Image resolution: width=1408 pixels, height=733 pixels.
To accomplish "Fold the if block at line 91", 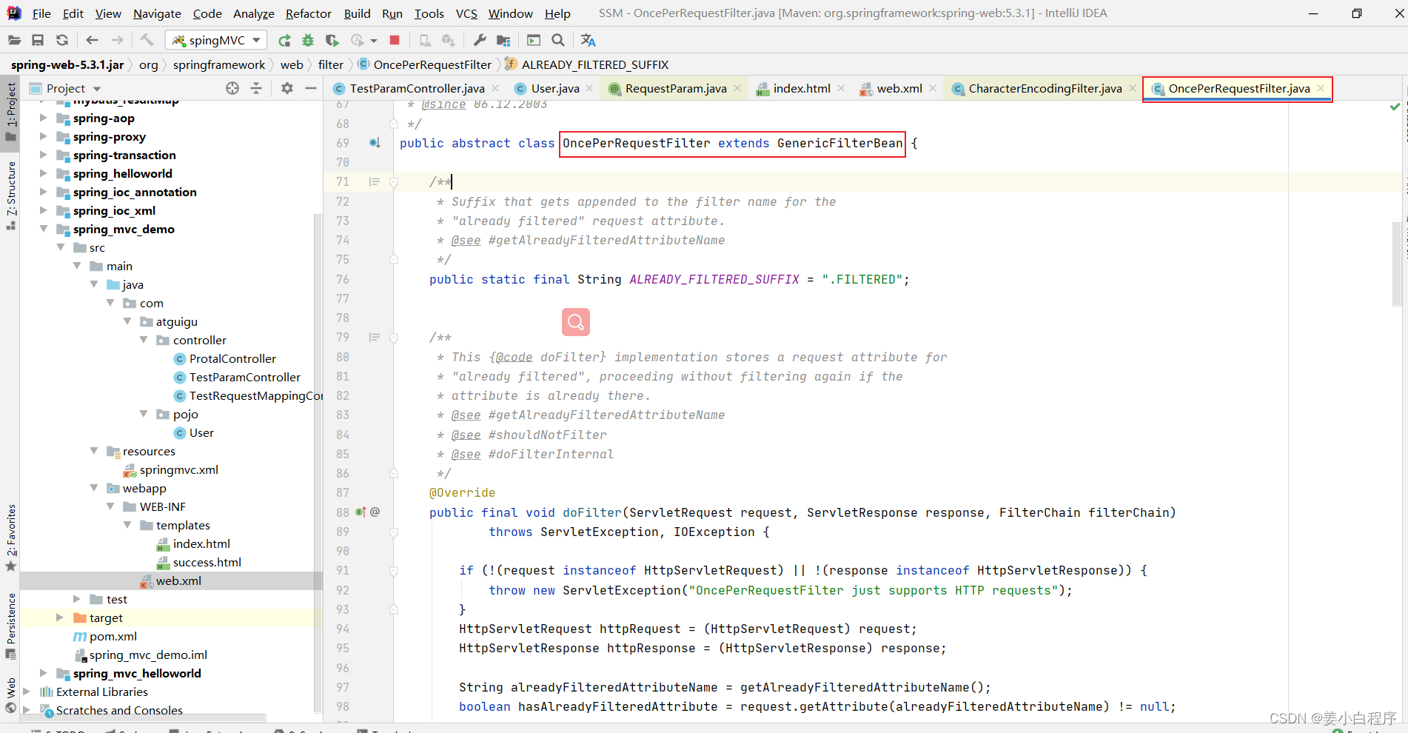I will point(394,570).
